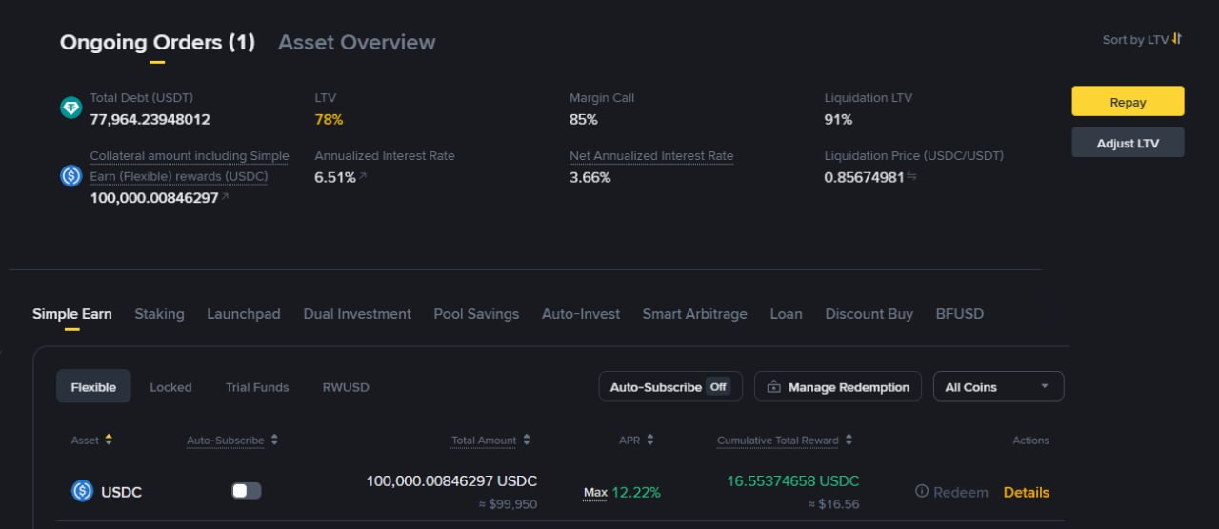Click the yellow Repay button
Viewport: 1219px width, 529px height.
(1128, 102)
